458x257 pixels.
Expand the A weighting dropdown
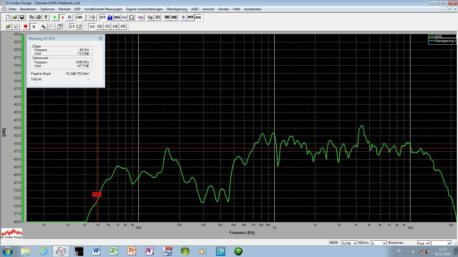384,243
